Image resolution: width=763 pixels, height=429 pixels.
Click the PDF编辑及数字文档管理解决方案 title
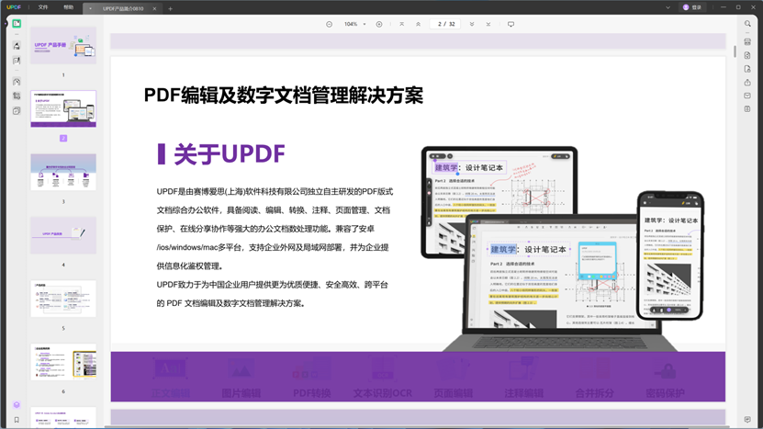coord(283,96)
